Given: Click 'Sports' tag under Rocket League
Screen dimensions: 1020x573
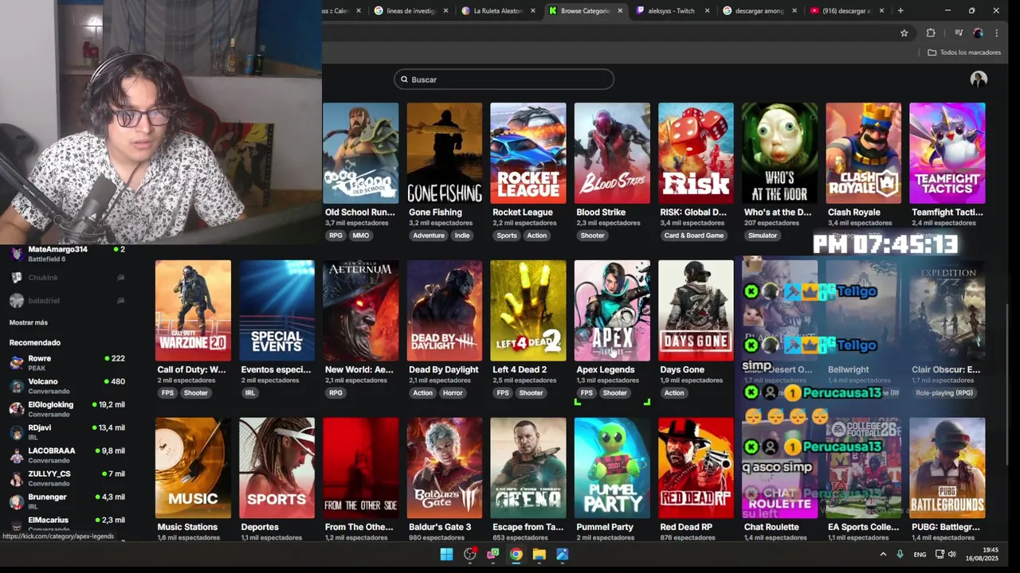Looking at the screenshot, I should pyautogui.click(x=507, y=236).
